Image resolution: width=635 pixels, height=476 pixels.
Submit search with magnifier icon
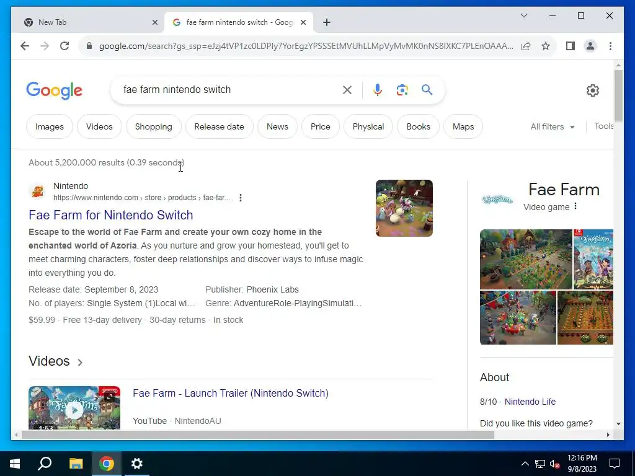(427, 90)
